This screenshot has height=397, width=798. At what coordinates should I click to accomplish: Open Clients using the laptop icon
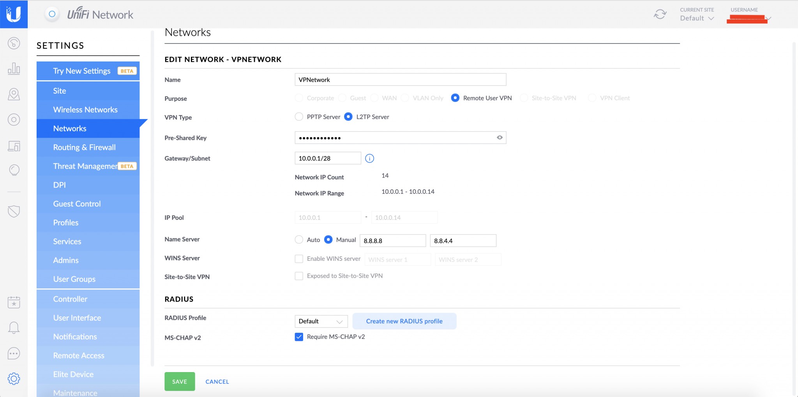click(14, 146)
